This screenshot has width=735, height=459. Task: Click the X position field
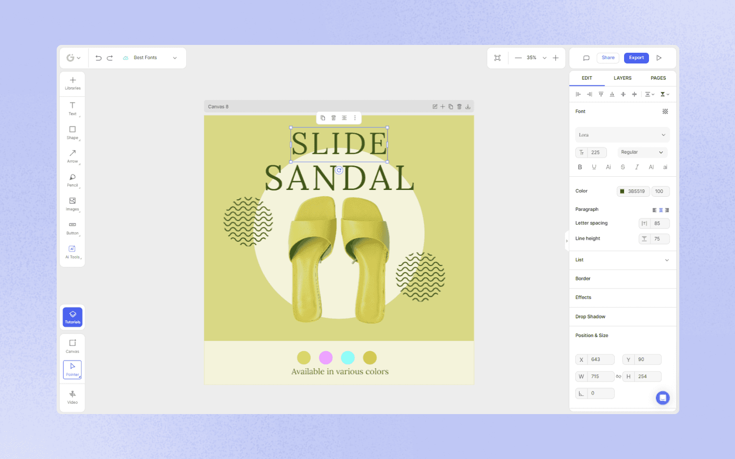pos(595,359)
